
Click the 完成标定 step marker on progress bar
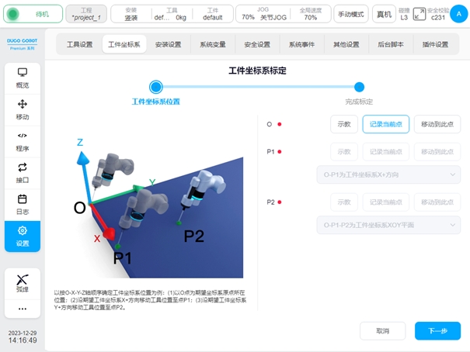point(359,88)
